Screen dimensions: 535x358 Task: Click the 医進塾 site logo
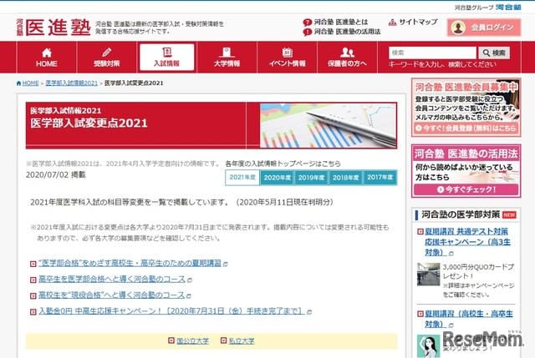click(53, 28)
